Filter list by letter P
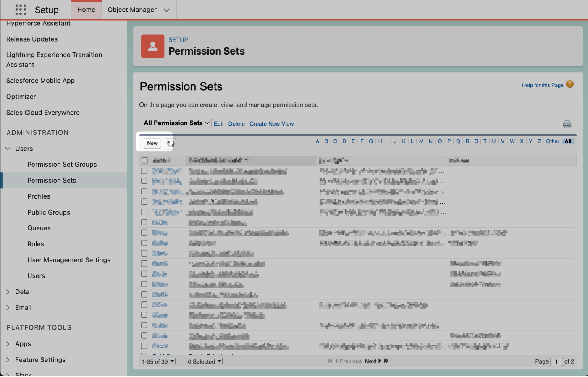This screenshot has width=588, height=377. coord(449,141)
